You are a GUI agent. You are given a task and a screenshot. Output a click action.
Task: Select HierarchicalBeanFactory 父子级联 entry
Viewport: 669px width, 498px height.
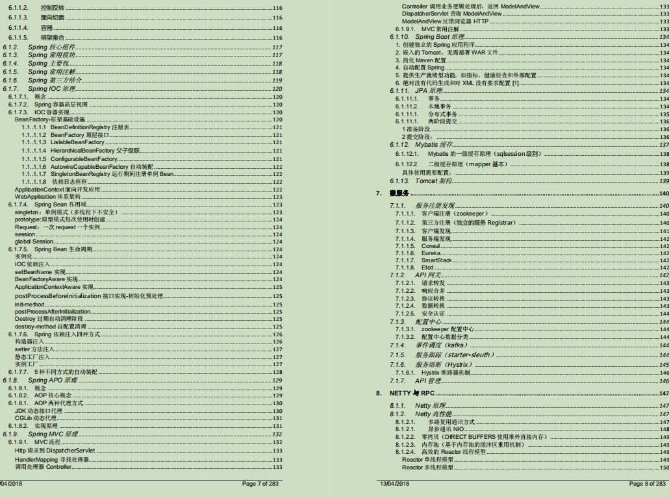[x=152, y=151]
